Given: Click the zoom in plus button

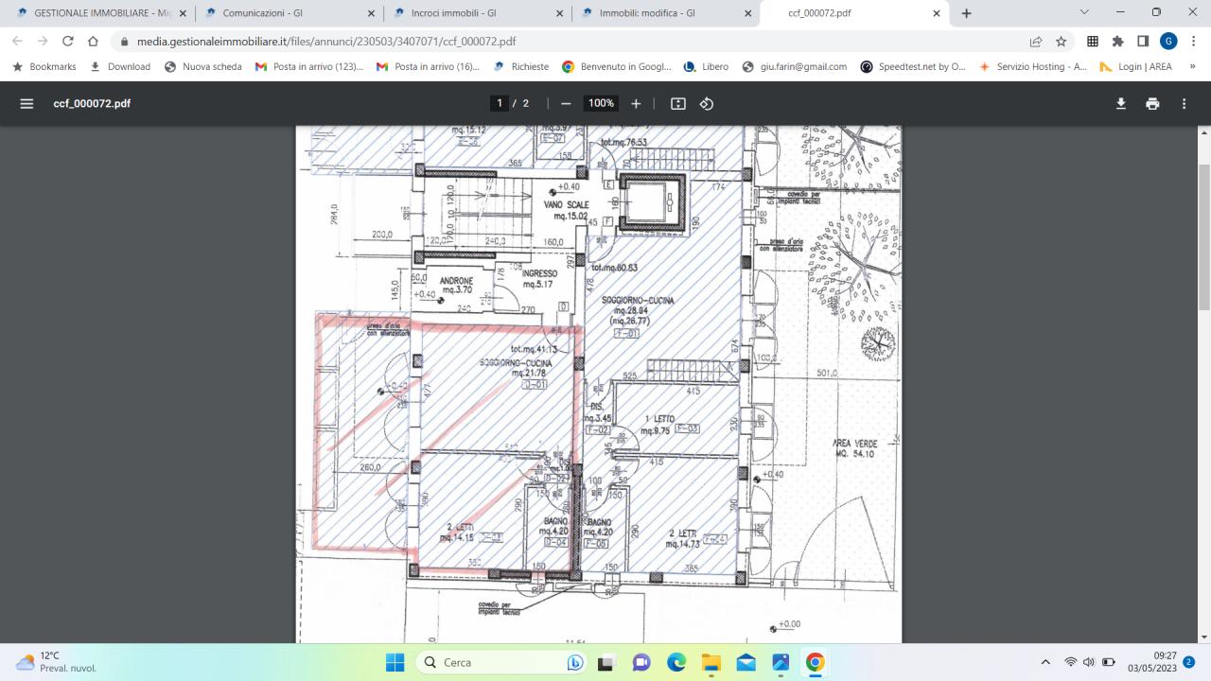Looking at the screenshot, I should [x=636, y=103].
